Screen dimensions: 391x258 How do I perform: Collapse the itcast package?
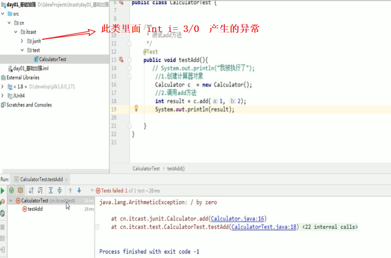tap(16, 32)
